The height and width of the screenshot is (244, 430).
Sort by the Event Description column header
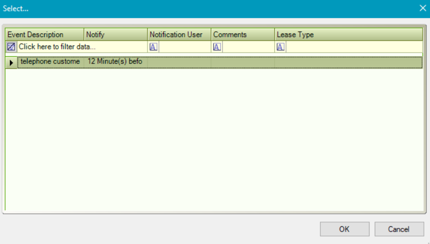pyautogui.click(x=44, y=34)
